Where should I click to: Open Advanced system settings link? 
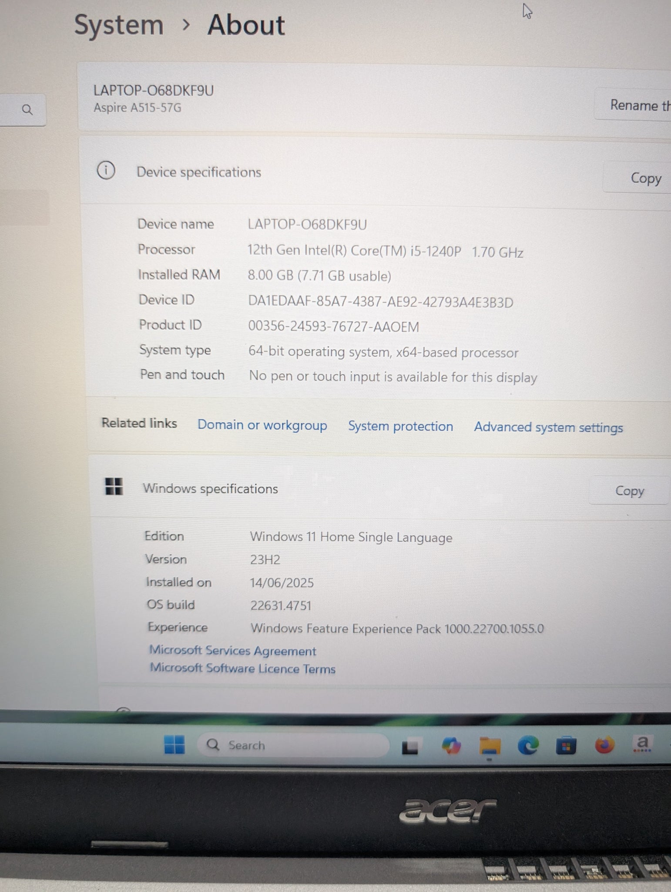click(548, 427)
